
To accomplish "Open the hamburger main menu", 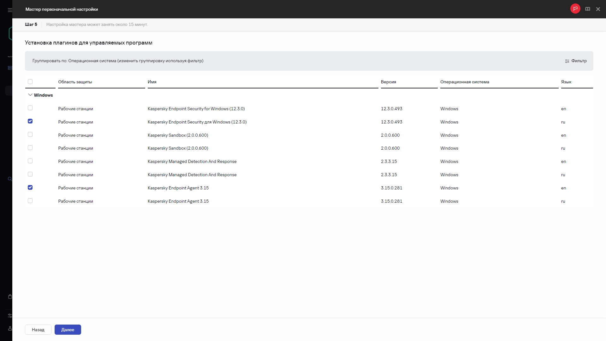I will 10,10.
